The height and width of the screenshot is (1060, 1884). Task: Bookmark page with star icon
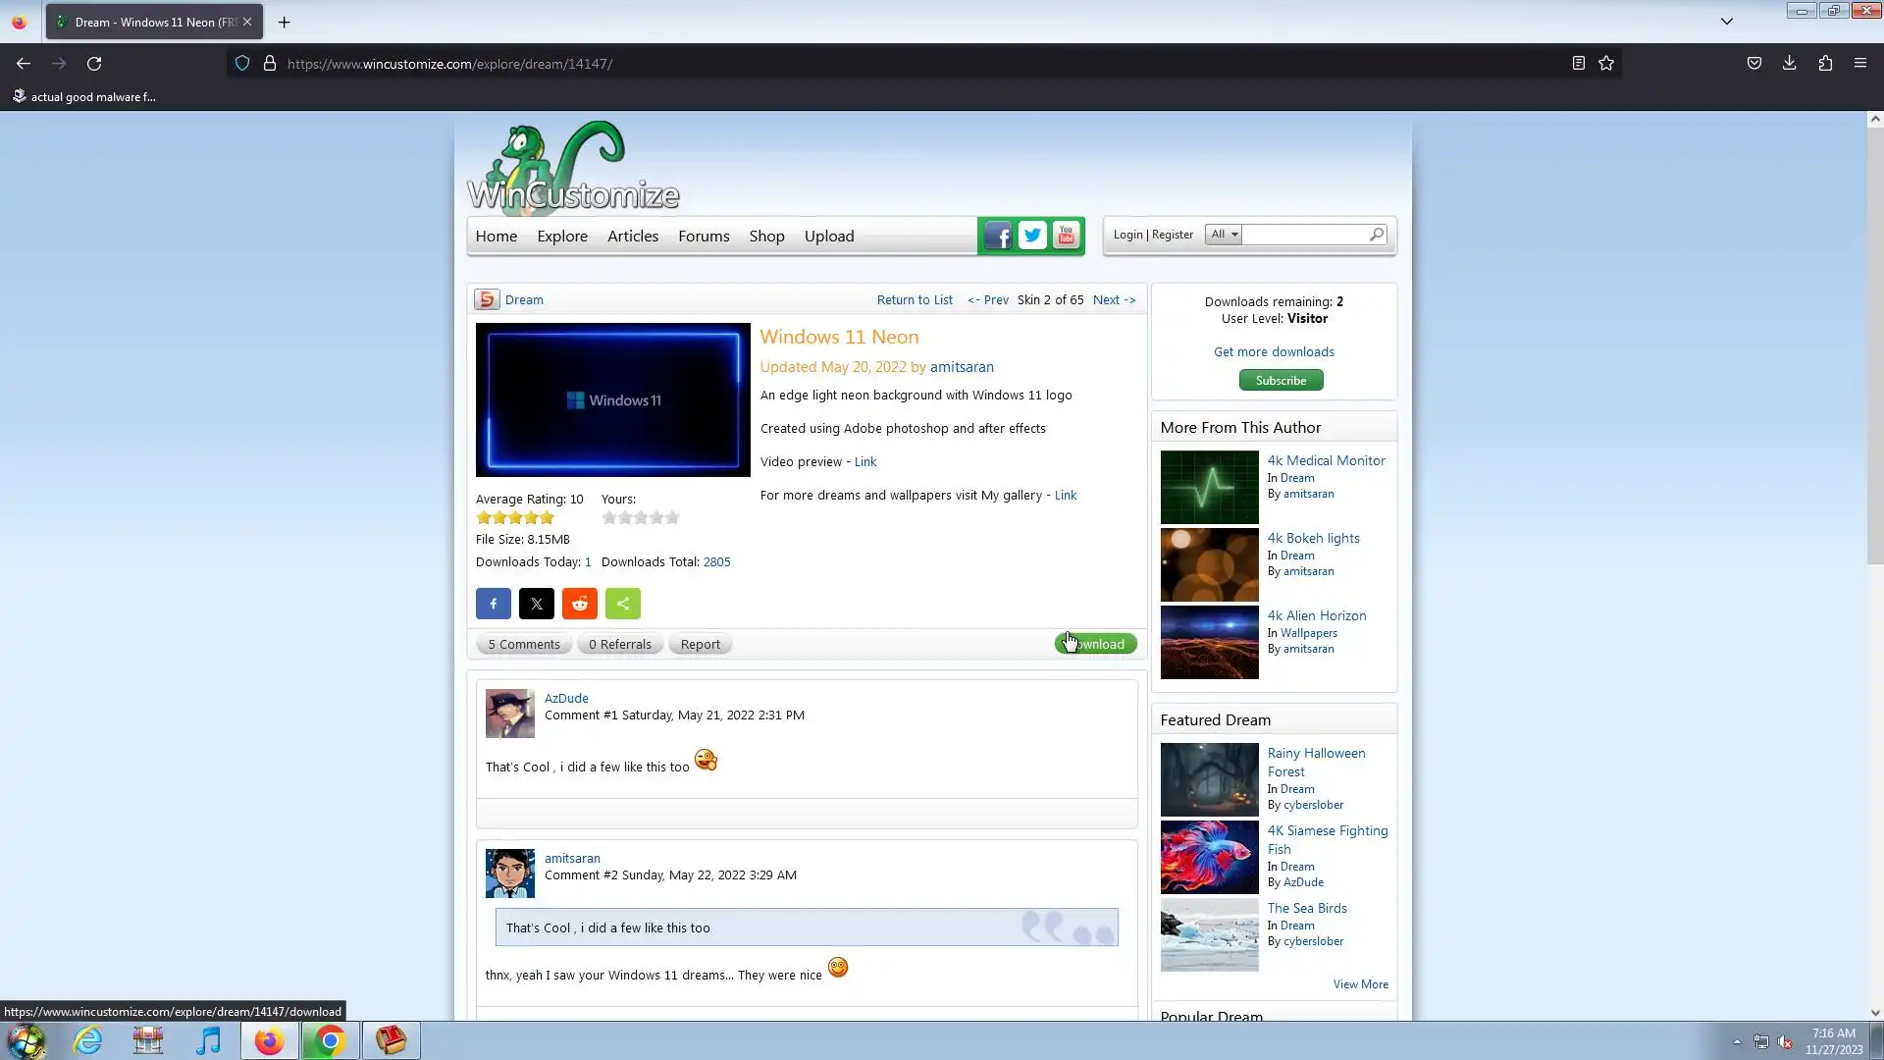1605,63
